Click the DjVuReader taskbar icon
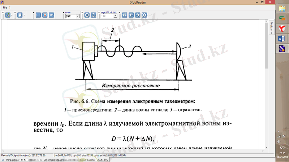289x162 pixels. (282, 49)
